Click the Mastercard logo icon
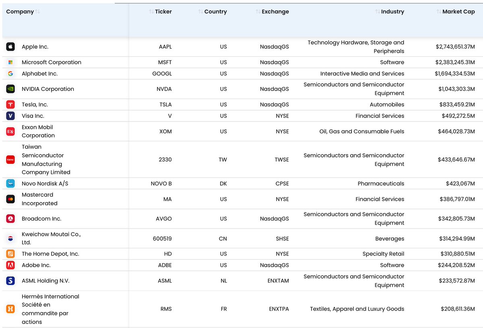Viewport: 483px width, 328px height. click(x=10, y=199)
